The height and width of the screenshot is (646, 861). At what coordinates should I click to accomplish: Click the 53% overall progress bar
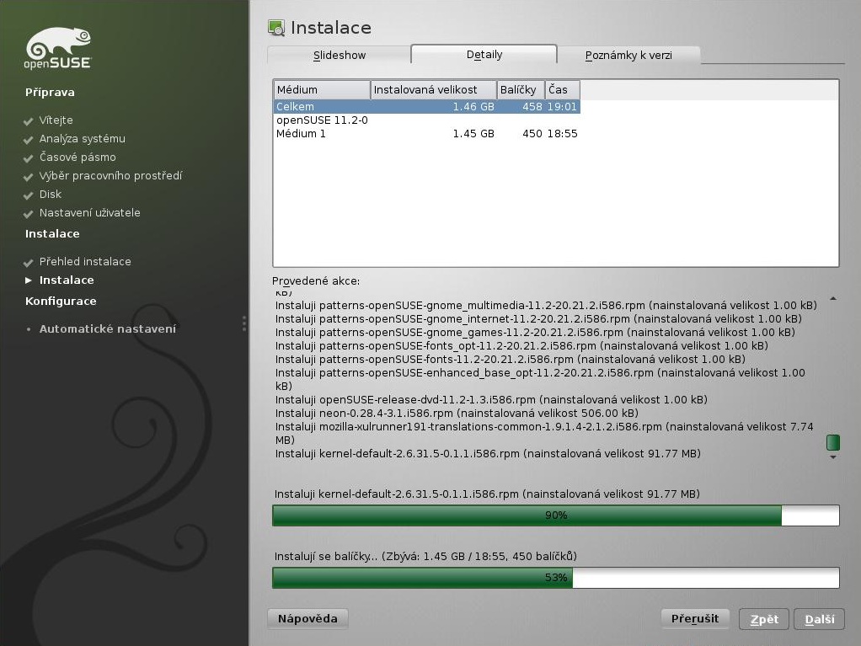556,578
